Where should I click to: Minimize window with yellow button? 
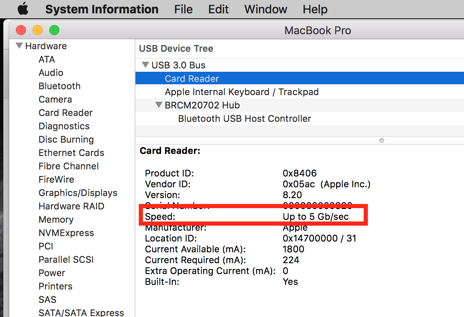38,30
